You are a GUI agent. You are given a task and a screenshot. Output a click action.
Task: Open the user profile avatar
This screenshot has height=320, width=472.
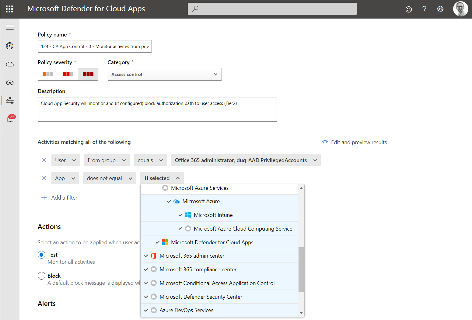tap(460, 9)
